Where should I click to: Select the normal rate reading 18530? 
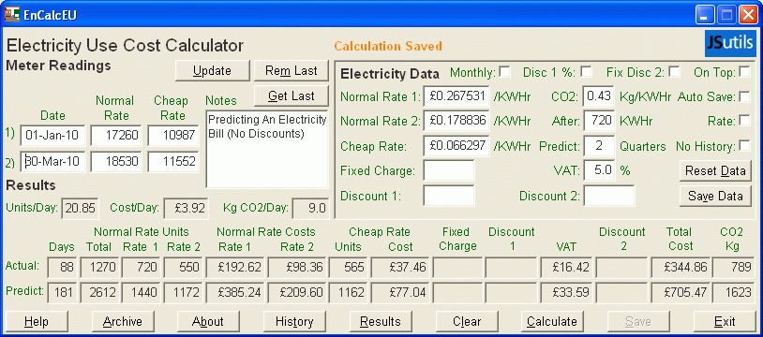tap(116, 162)
